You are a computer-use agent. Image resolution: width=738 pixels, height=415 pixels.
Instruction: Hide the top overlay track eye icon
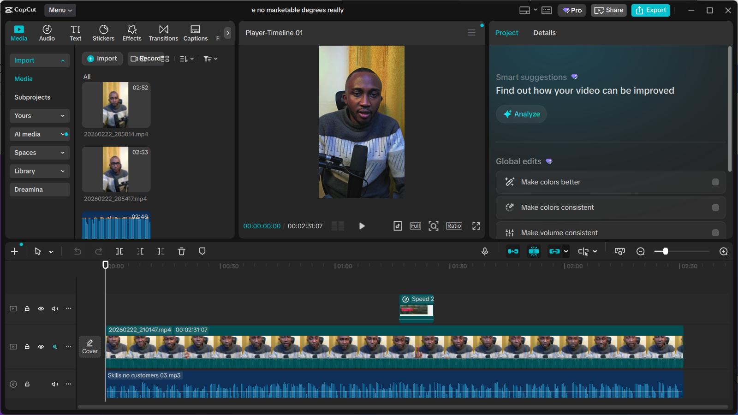tap(41, 308)
